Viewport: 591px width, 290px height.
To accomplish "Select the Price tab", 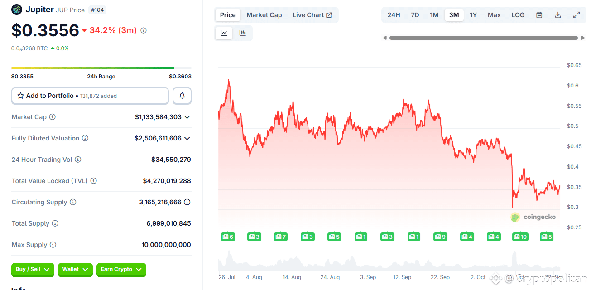I will (x=227, y=14).
